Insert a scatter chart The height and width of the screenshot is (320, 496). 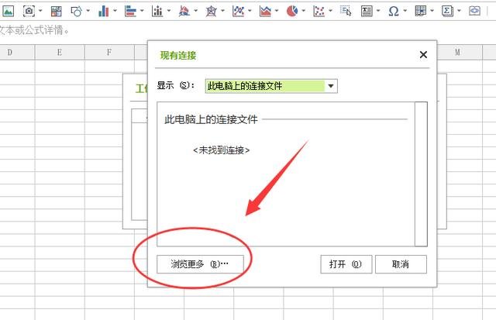(319, 12)
